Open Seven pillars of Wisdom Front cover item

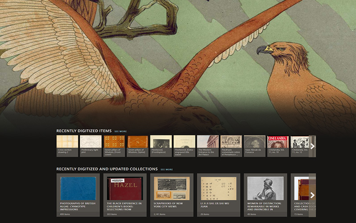pos(114,145)
